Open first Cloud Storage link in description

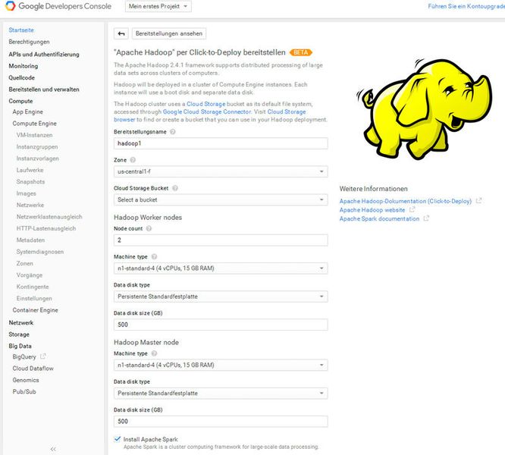(206, 104)
